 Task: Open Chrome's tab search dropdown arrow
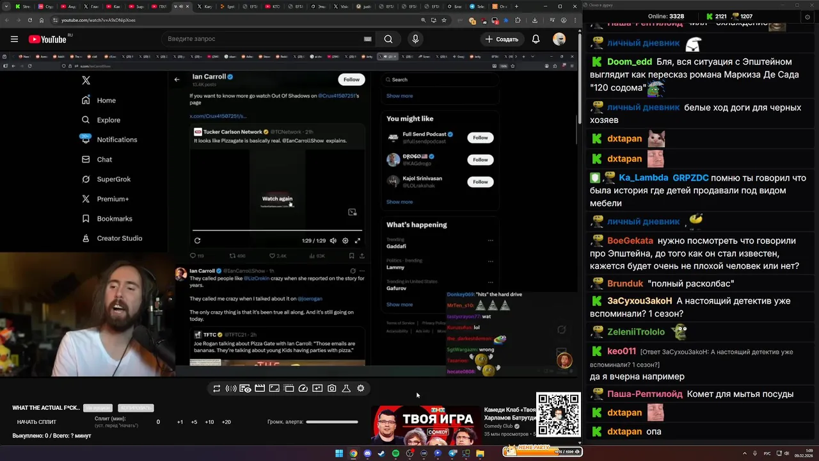point(6,6)
